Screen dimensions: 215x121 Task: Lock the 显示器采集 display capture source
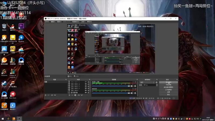pyautogui.click(x=88, y=92)
